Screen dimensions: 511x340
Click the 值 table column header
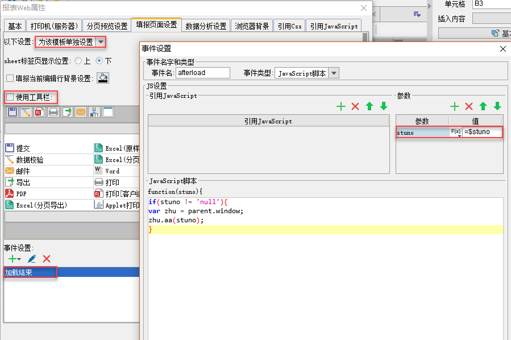coord(476,121)
